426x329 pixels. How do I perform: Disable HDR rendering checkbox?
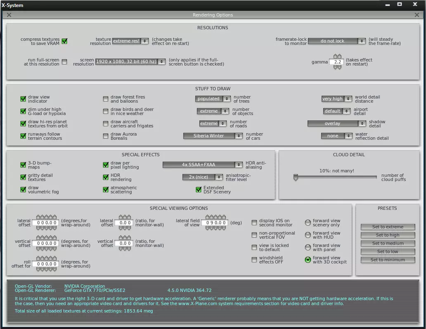(x=106, y=177)
